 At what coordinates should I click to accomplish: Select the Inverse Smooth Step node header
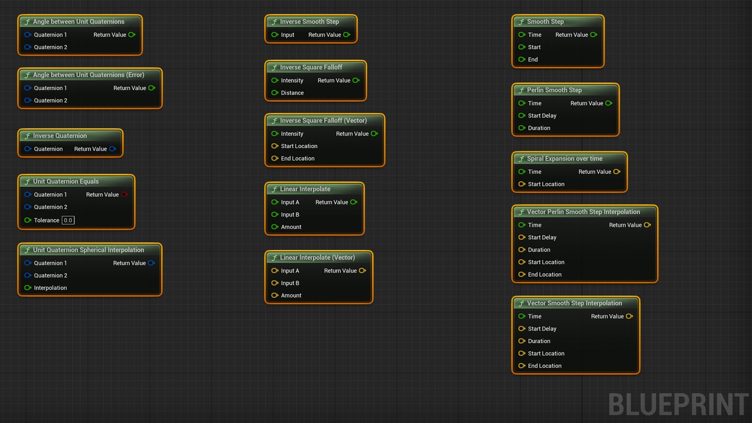point(311,22)
